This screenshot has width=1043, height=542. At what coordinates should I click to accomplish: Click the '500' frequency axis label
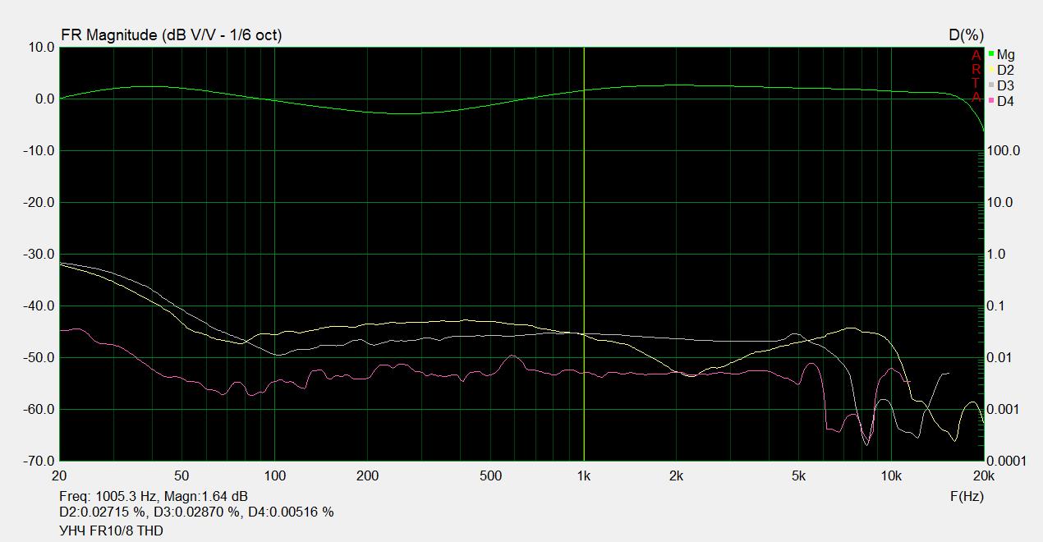click(x=490, y=476)
